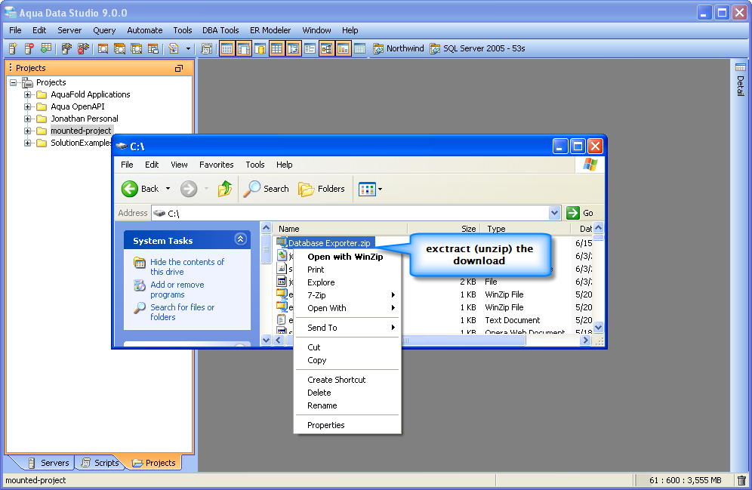The height and width of the screenshot is (490, 752).
Task: Click the trash can icon in status bar
Action: click(x=741, y=480)
